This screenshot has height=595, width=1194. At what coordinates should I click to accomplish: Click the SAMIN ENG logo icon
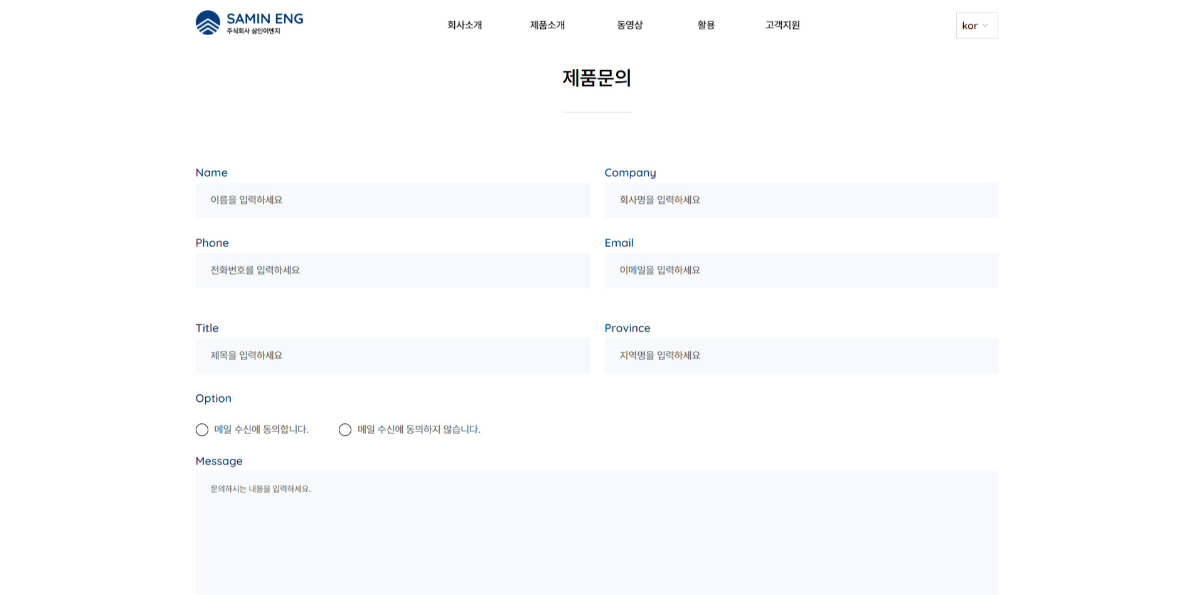(x=208, y=23)
